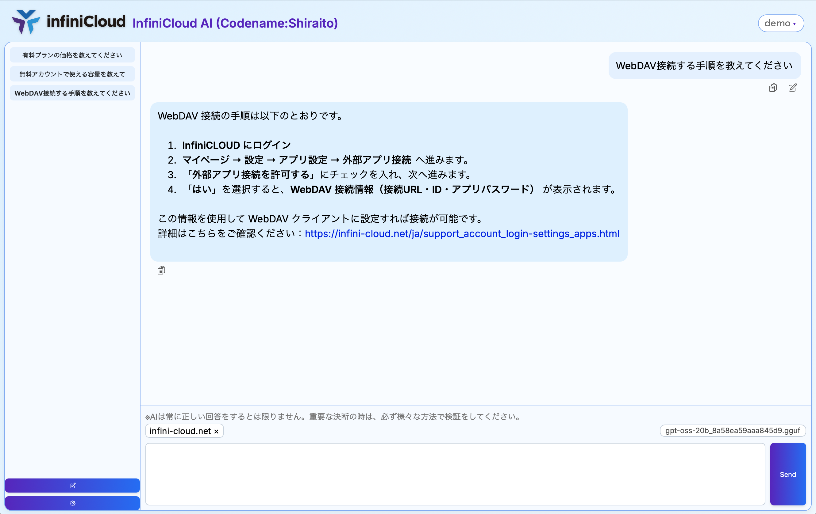The image size is (816, 514).
Task: Click the InfiniCloud AI (Codename:Shiraito) title
Action: [x=235, y=23]
